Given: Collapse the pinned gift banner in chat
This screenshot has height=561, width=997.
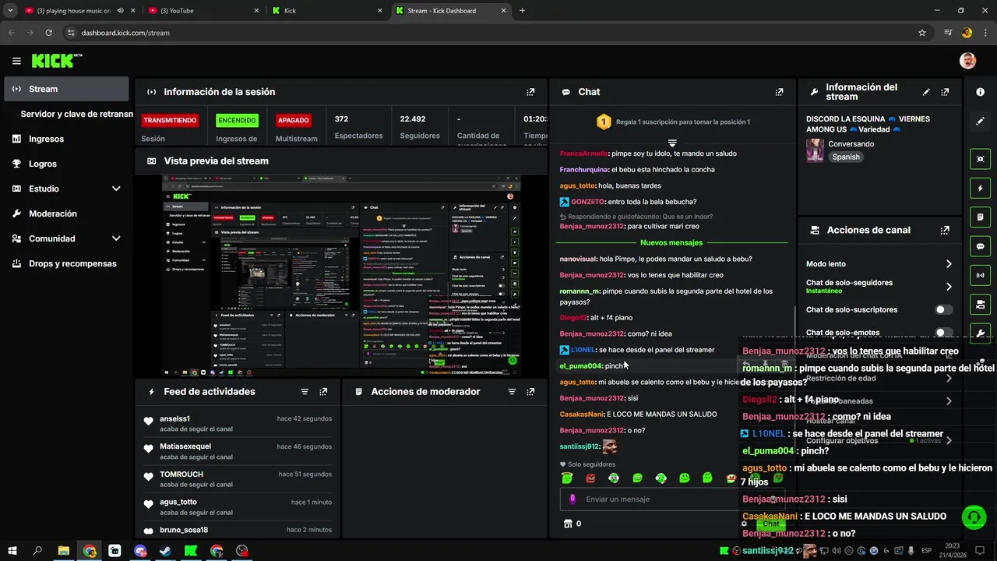Looking at the screenshot, I should pyautogui.click(x=672, y=143).
